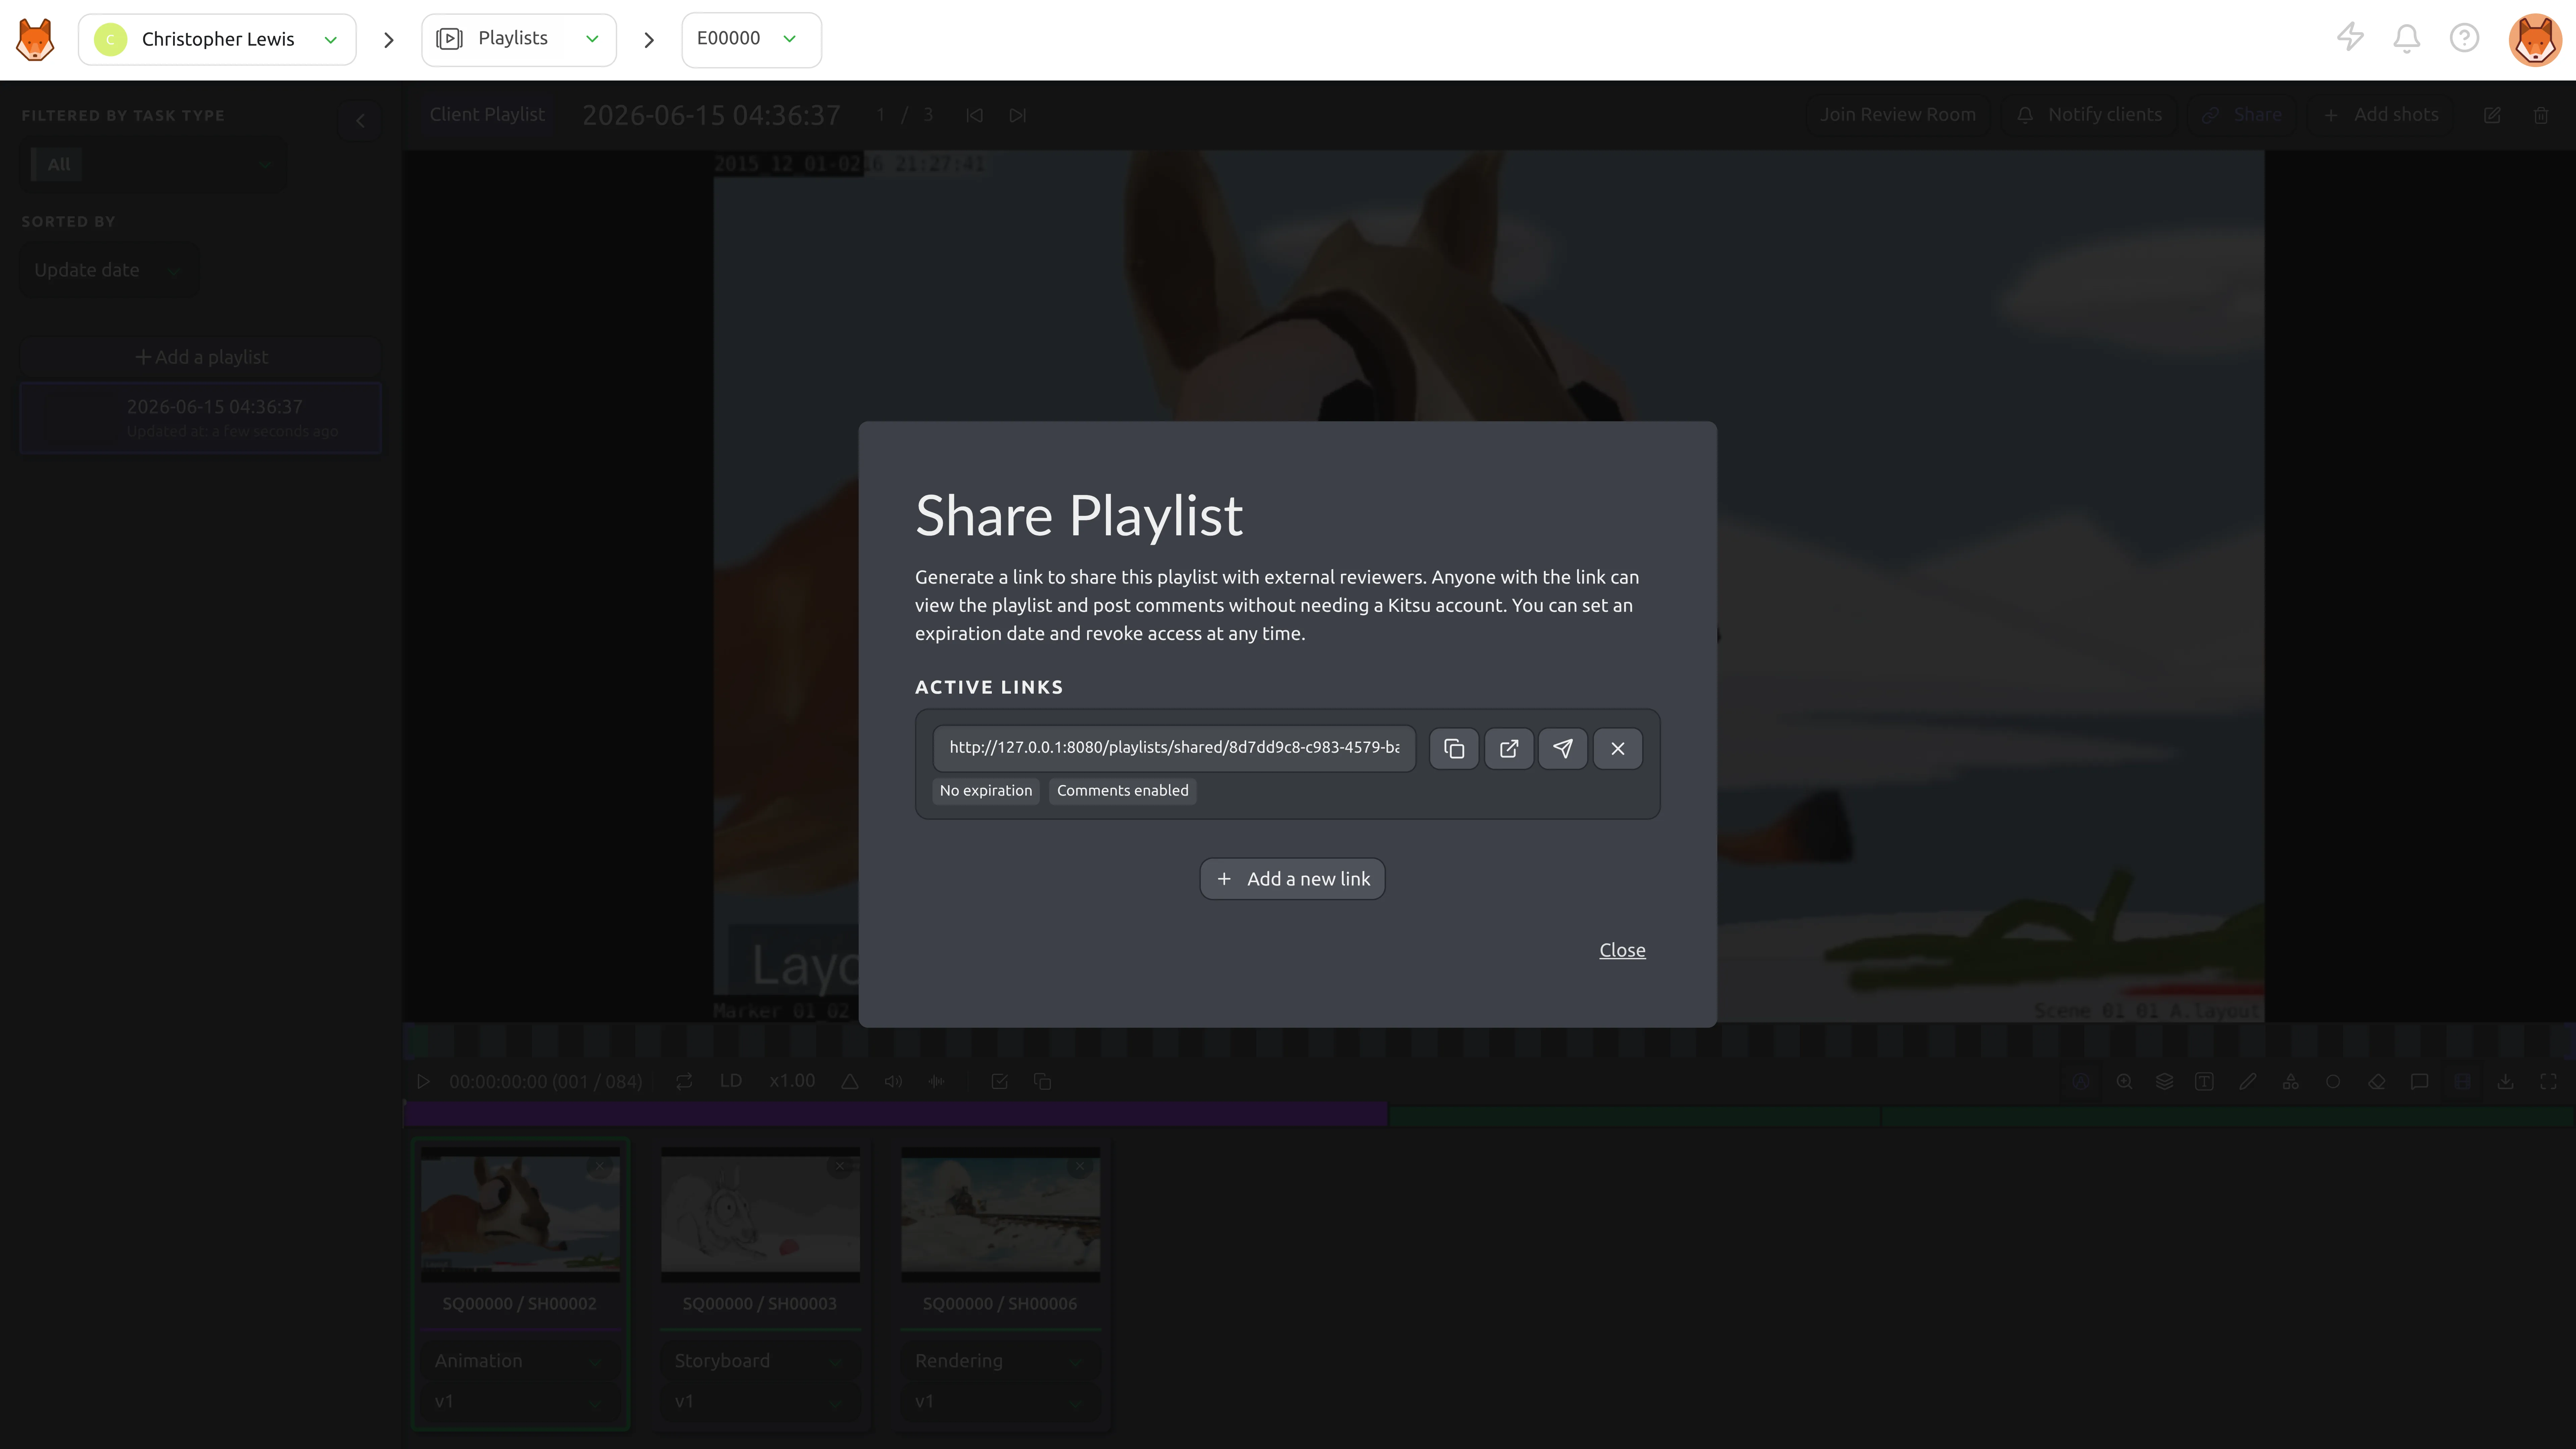Screen dimensions: 2576x1449
Task: Open v1 version dropdown under Rendering
Action: pos(1000,1402)
